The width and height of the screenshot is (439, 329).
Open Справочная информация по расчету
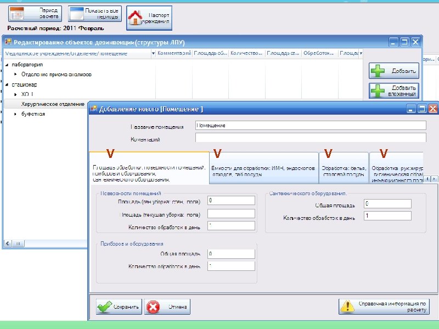click(384, 307)
